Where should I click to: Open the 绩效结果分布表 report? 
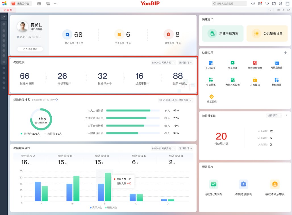(x=275, y=188)
